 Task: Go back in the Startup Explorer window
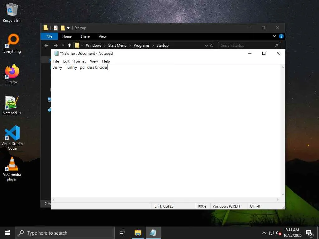coord(46,45)
